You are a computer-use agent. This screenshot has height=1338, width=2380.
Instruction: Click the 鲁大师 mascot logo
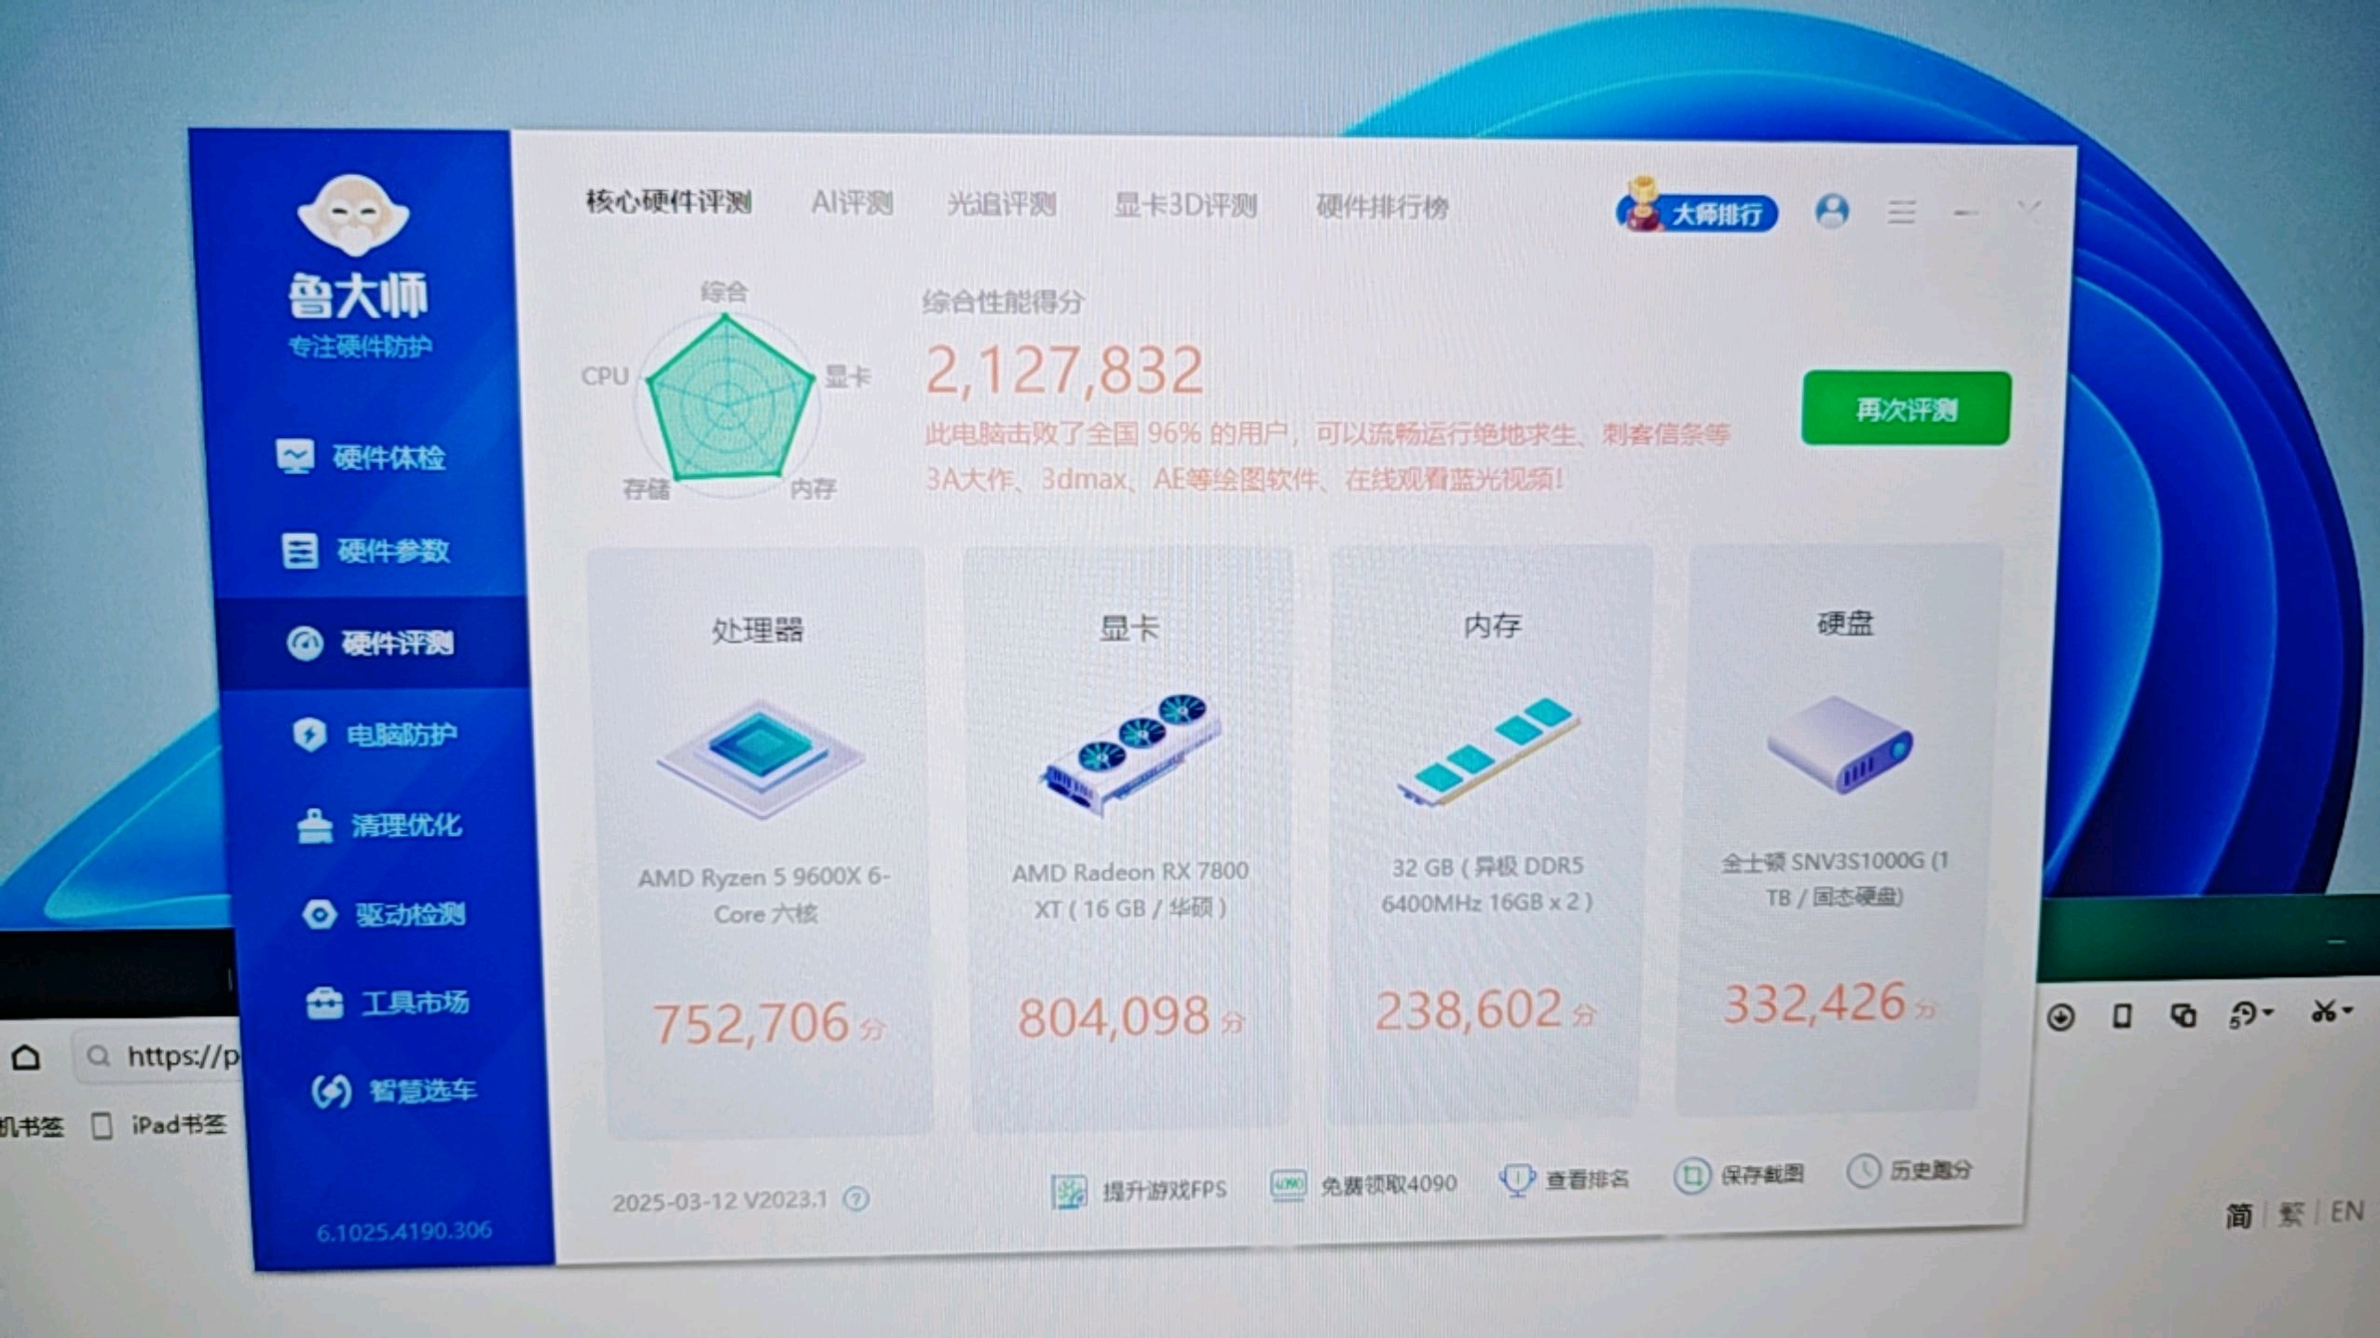click(354, 216)
